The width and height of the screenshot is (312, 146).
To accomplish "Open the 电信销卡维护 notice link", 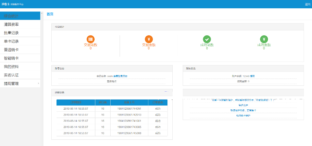I will point(243,116).
